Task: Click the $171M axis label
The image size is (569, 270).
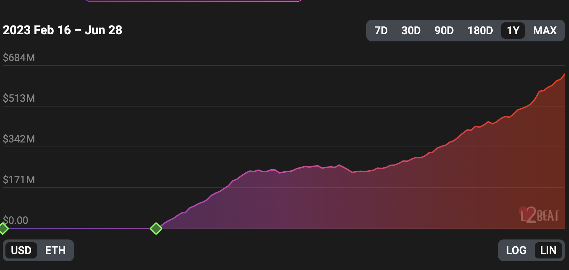Action: click(19, 180)
